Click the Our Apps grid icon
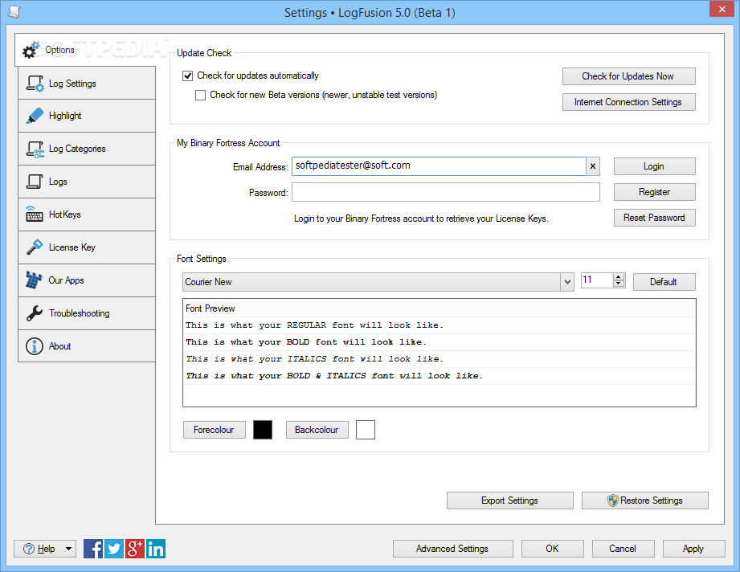 click(34, 280)
